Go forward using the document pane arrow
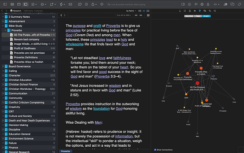The width and height of the screenshot is (244, 153). (x=65, y=15)
